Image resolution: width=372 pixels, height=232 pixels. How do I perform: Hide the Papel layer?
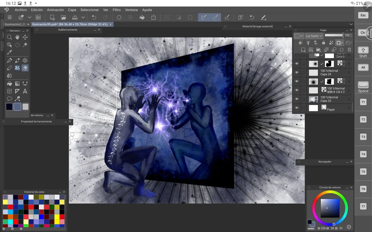pyautogui.click(x=297, y=108)
